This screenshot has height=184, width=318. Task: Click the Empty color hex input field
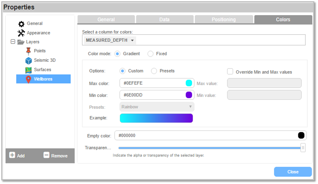pos(211,135)
